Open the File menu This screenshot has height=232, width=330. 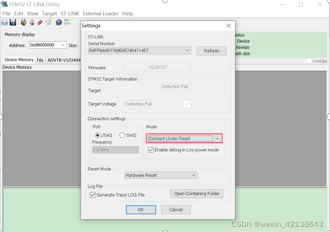[6, 13]
